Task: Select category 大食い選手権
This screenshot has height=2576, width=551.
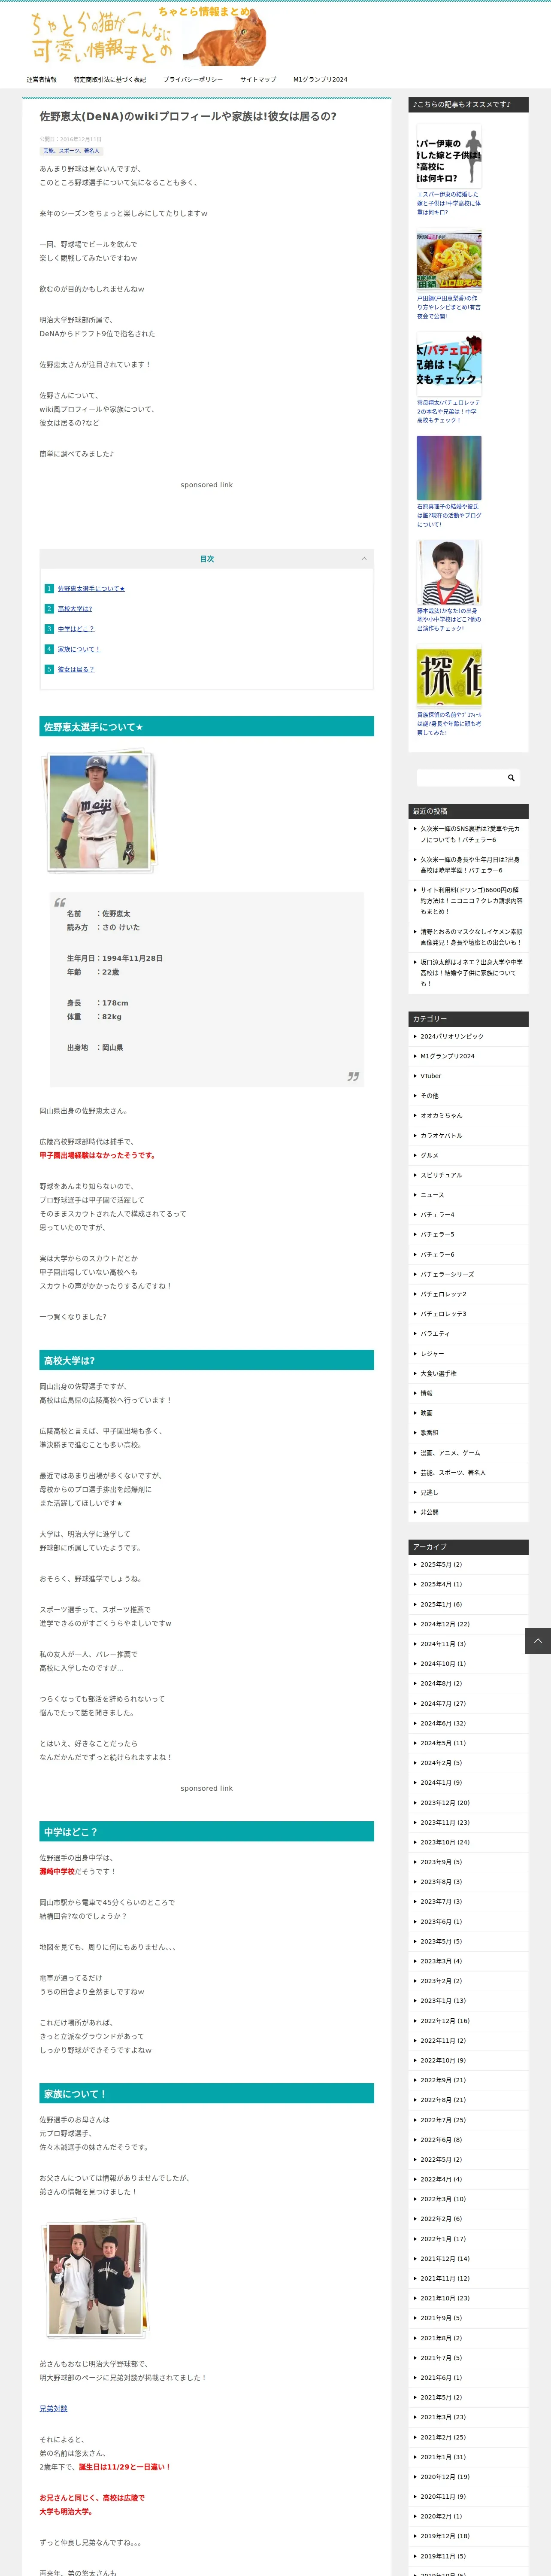Action: (x=438, y=1374)
